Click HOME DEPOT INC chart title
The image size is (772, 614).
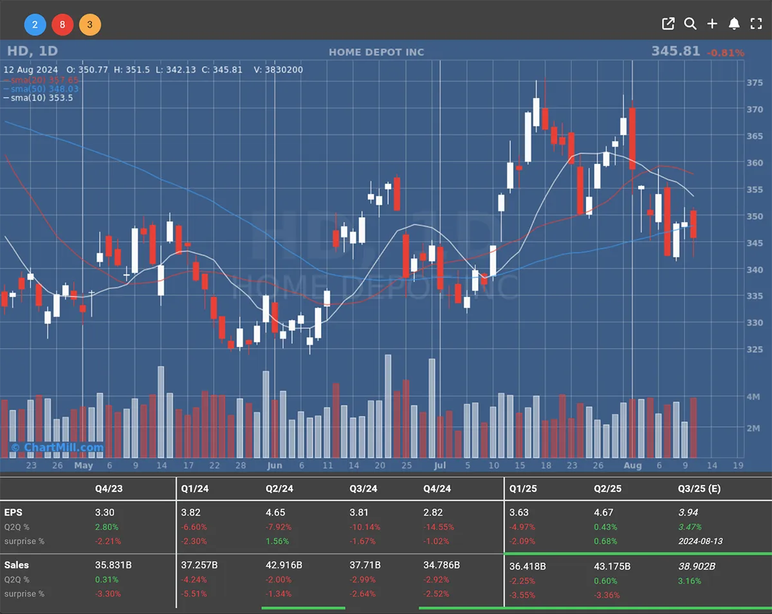tap(376, 52)
